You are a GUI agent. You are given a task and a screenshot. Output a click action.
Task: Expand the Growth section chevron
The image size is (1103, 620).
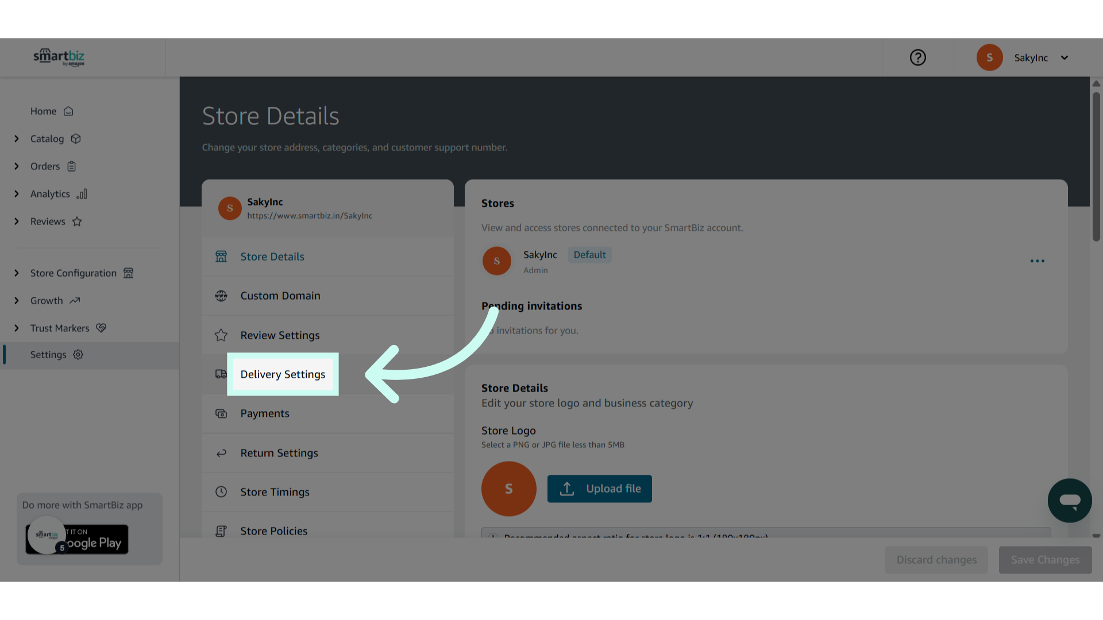(x=17, y=301)
